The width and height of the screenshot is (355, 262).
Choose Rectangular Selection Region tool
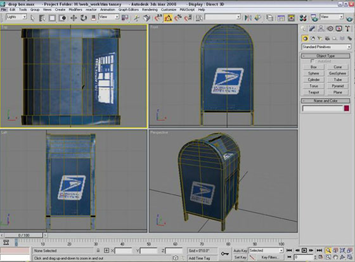pos(52,18)
